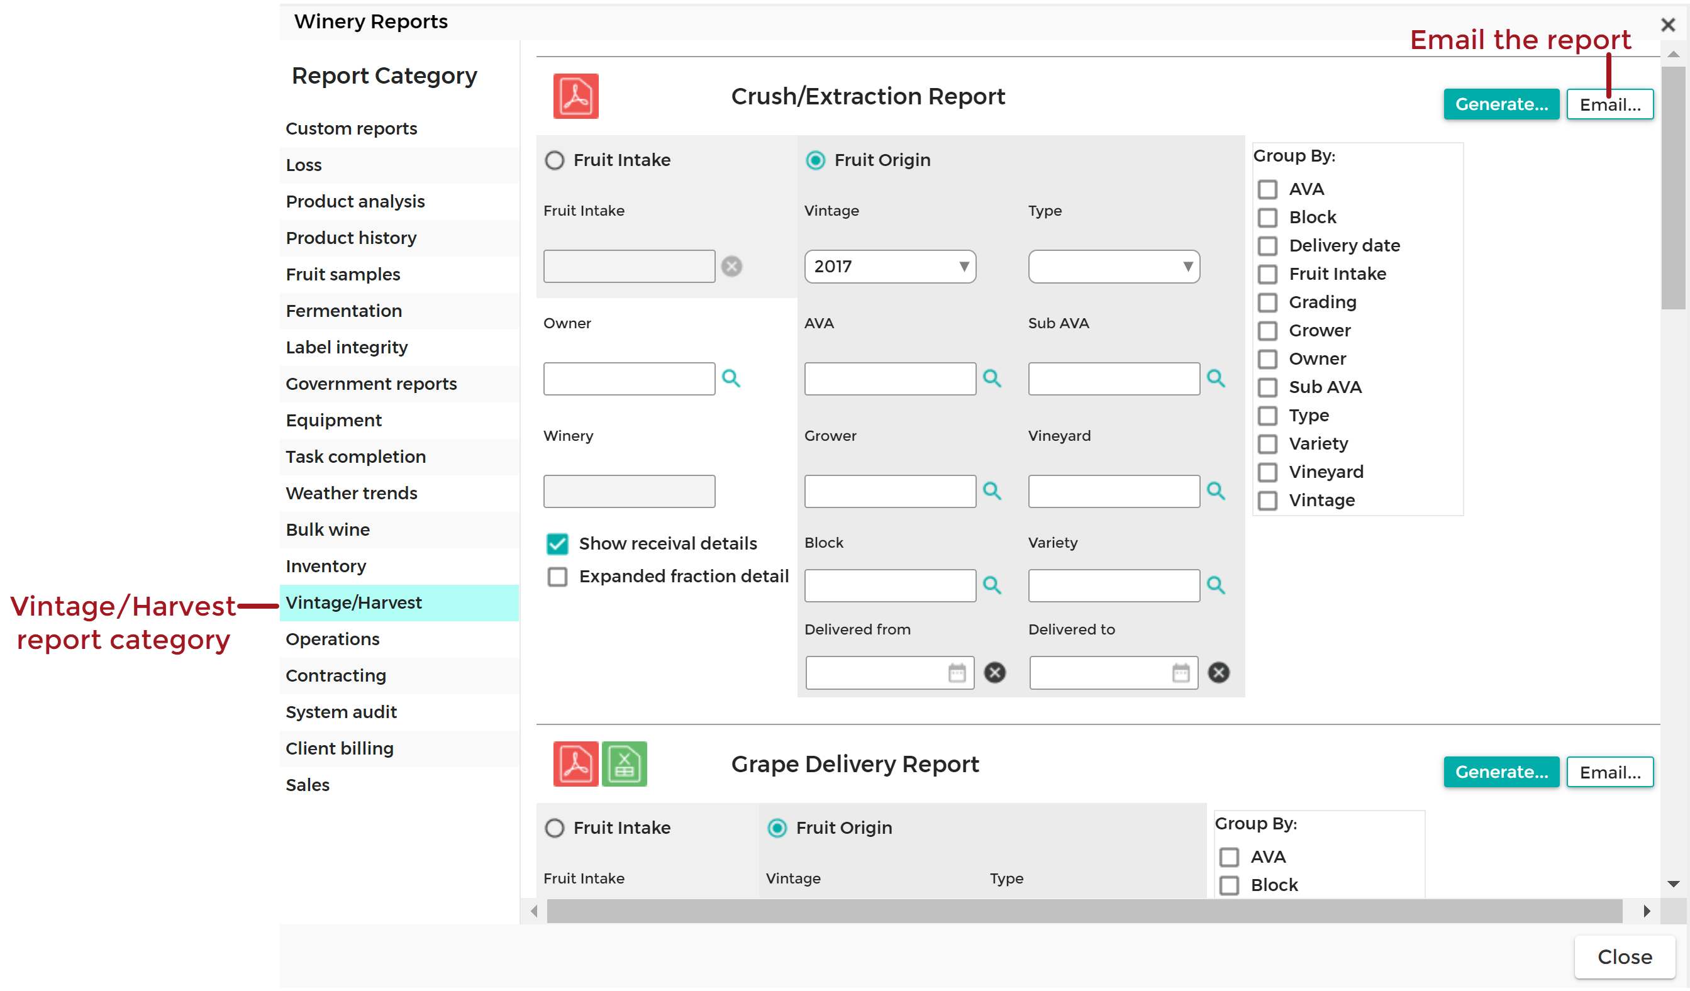Screen dimensions: 1690x991
Task: Click the search icon next to Owner field
Action: (x=730, y=379)
